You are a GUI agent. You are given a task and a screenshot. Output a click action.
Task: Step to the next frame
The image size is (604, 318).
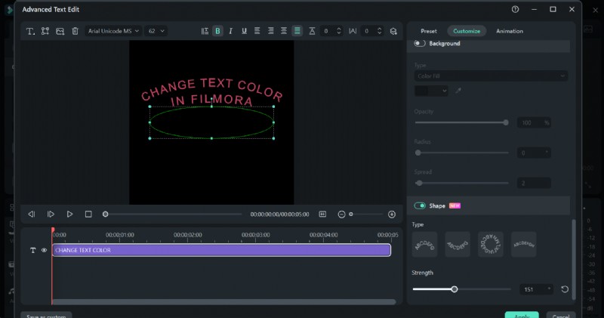(51, 214)
